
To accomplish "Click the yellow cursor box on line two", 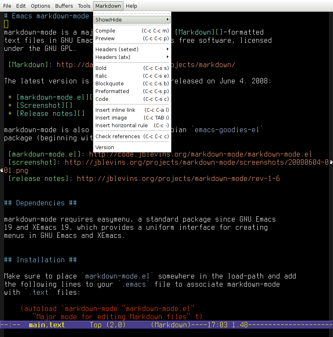I will point(6,24).
